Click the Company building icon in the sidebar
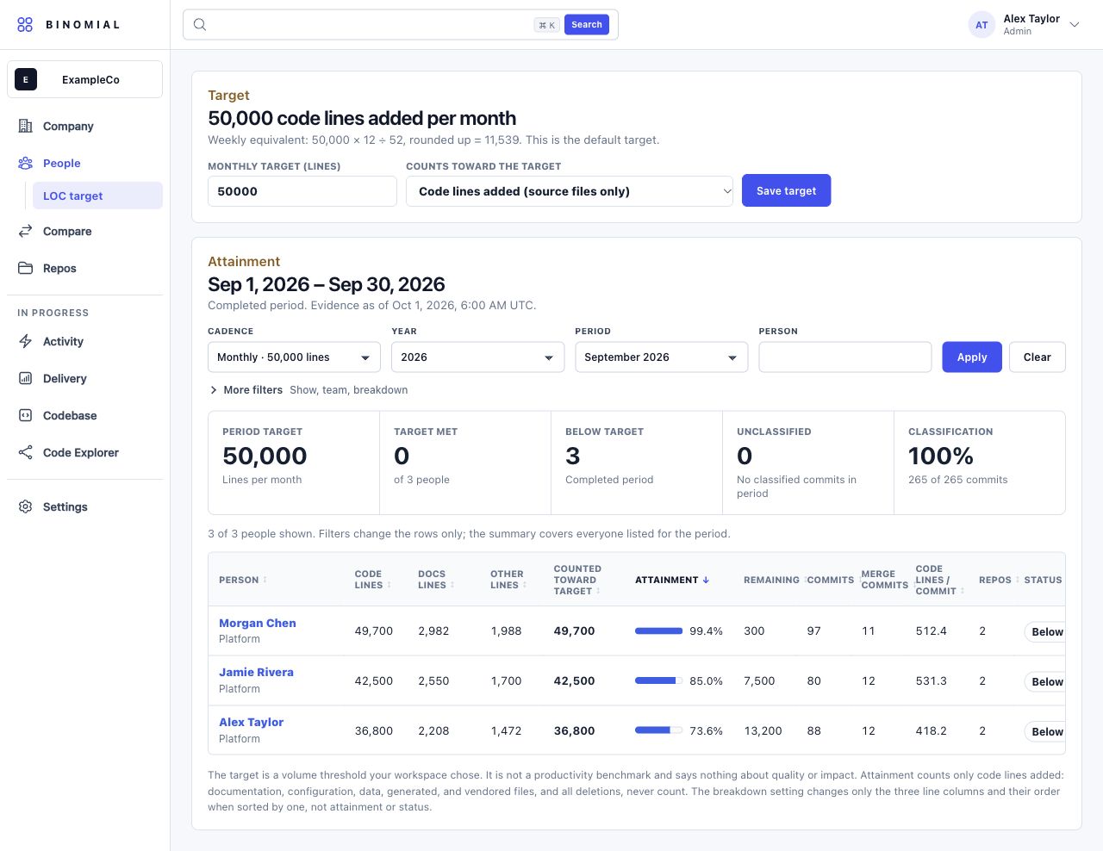The height and width of the screenshot is (851, 1103). pyautogui.click(x=26, y=126)
